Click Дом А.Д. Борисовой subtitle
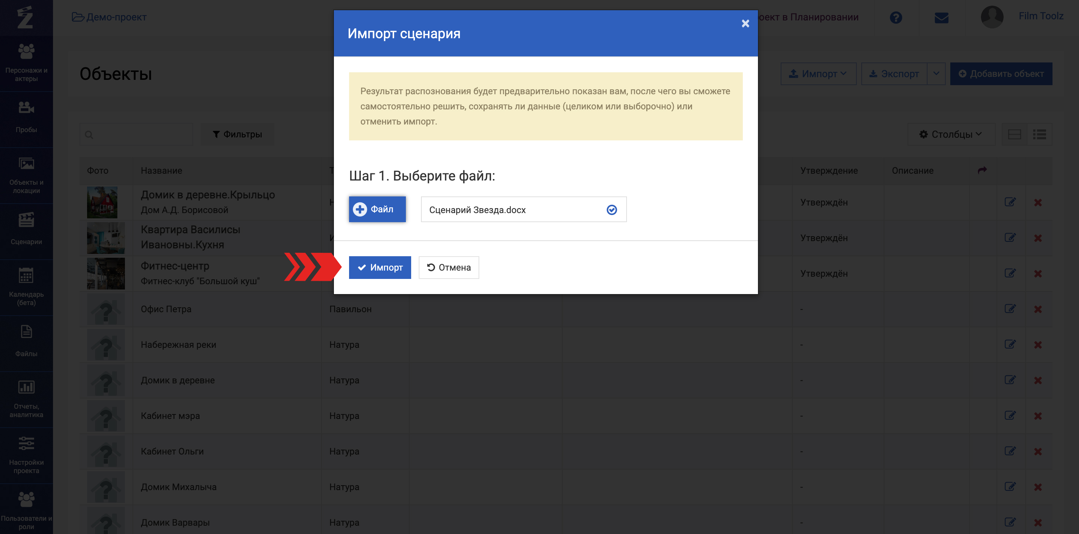 pos(184,210)
